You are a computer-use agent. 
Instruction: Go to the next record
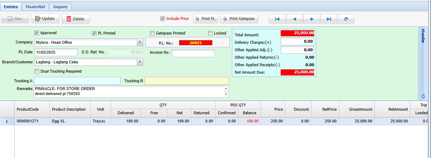[x=312, y=19]
